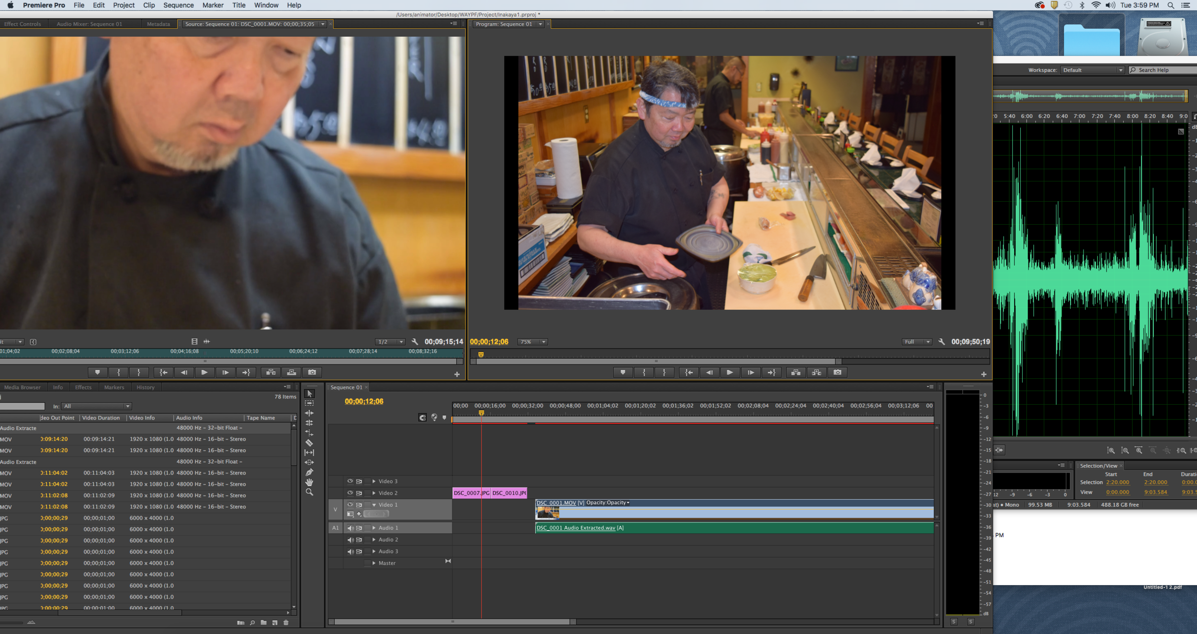
Task: Open Program monitor settings wrench
Action: click(x=941, y=341)
